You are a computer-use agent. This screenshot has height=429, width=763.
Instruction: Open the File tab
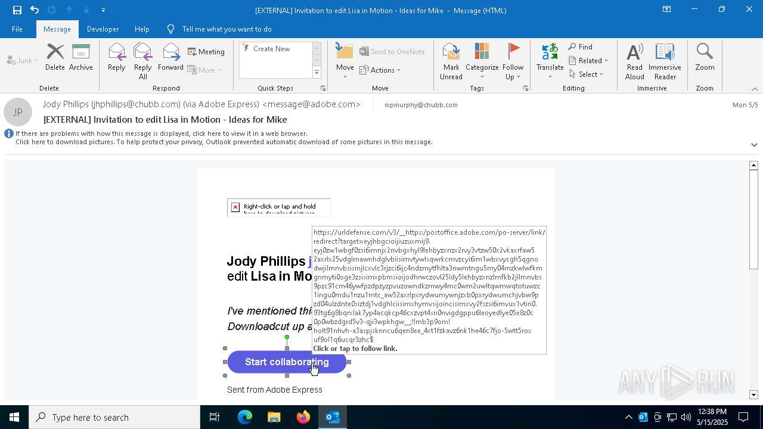(x=17, y=29)
